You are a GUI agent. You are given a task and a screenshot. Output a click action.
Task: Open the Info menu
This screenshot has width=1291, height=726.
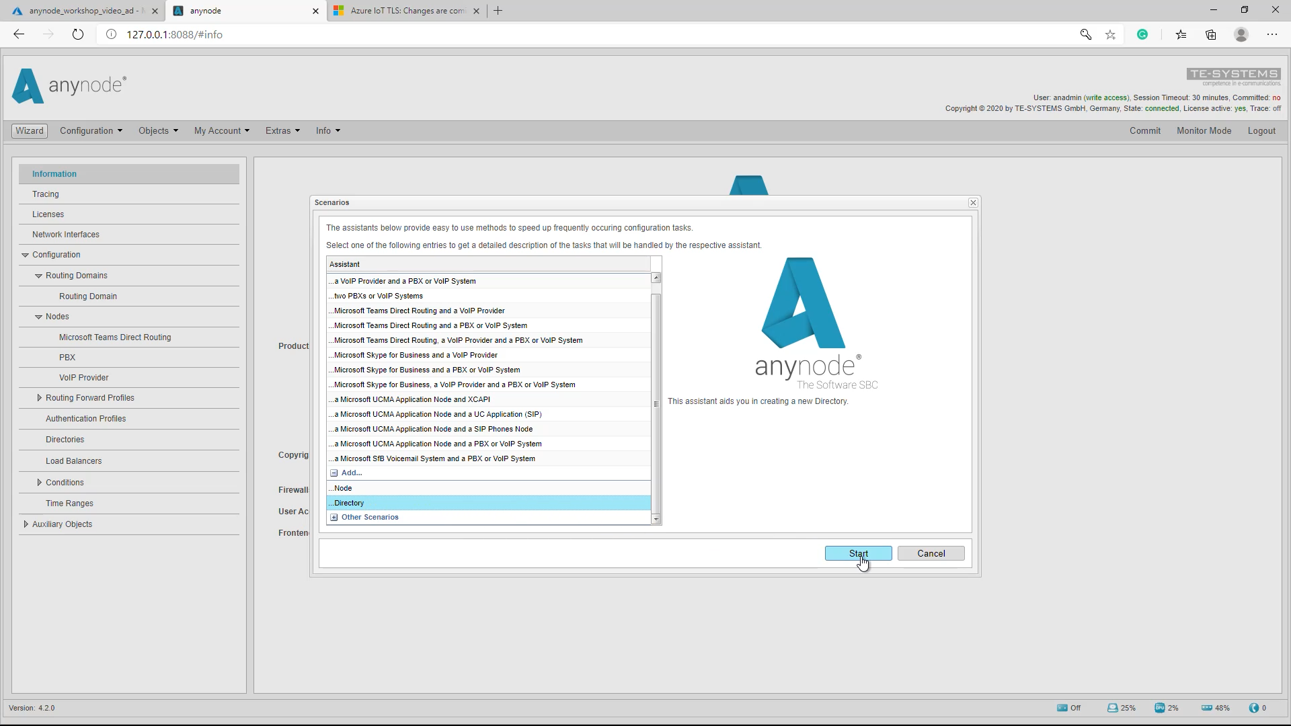[328, 130]
